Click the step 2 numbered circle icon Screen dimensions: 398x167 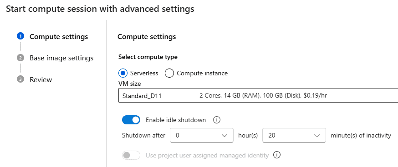[20, 58]
